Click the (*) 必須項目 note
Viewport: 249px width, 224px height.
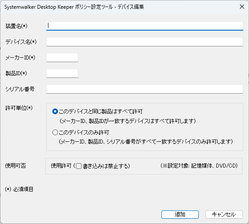[19, 189]
